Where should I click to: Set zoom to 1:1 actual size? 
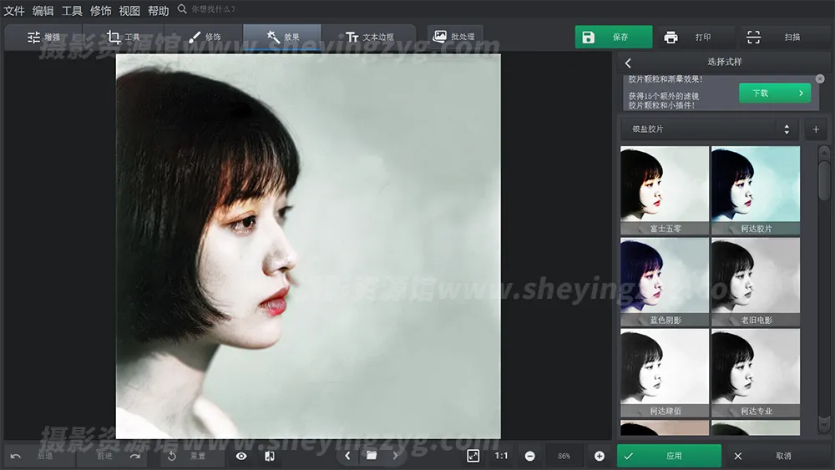pyautogui.click(x=501, y=456)
